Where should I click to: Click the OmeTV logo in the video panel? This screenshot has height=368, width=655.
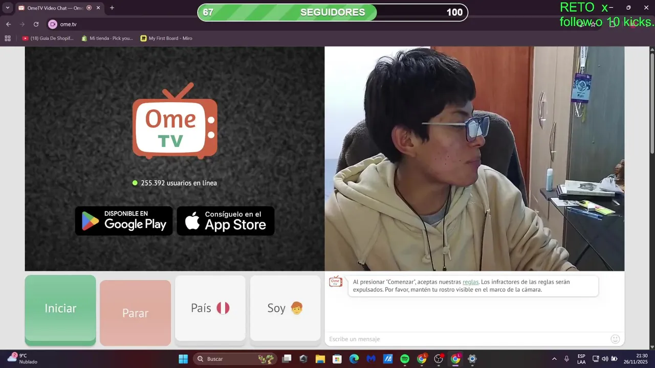(175, 121)
